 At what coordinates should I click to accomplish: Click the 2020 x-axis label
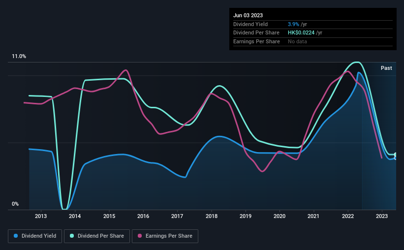(x=280, y=216)
